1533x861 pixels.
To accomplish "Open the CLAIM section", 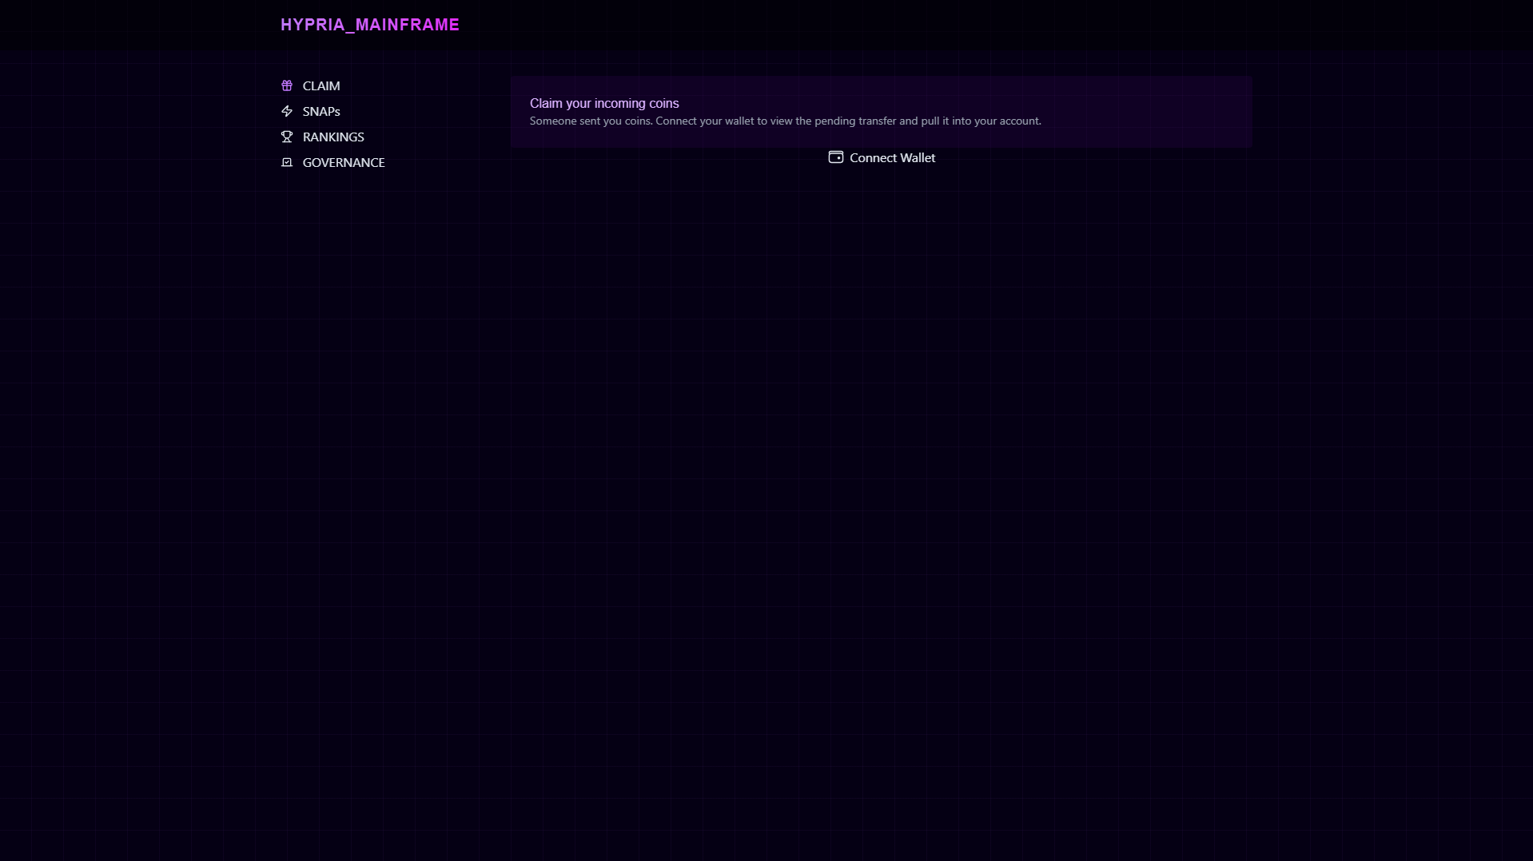I will pos(321,85).
